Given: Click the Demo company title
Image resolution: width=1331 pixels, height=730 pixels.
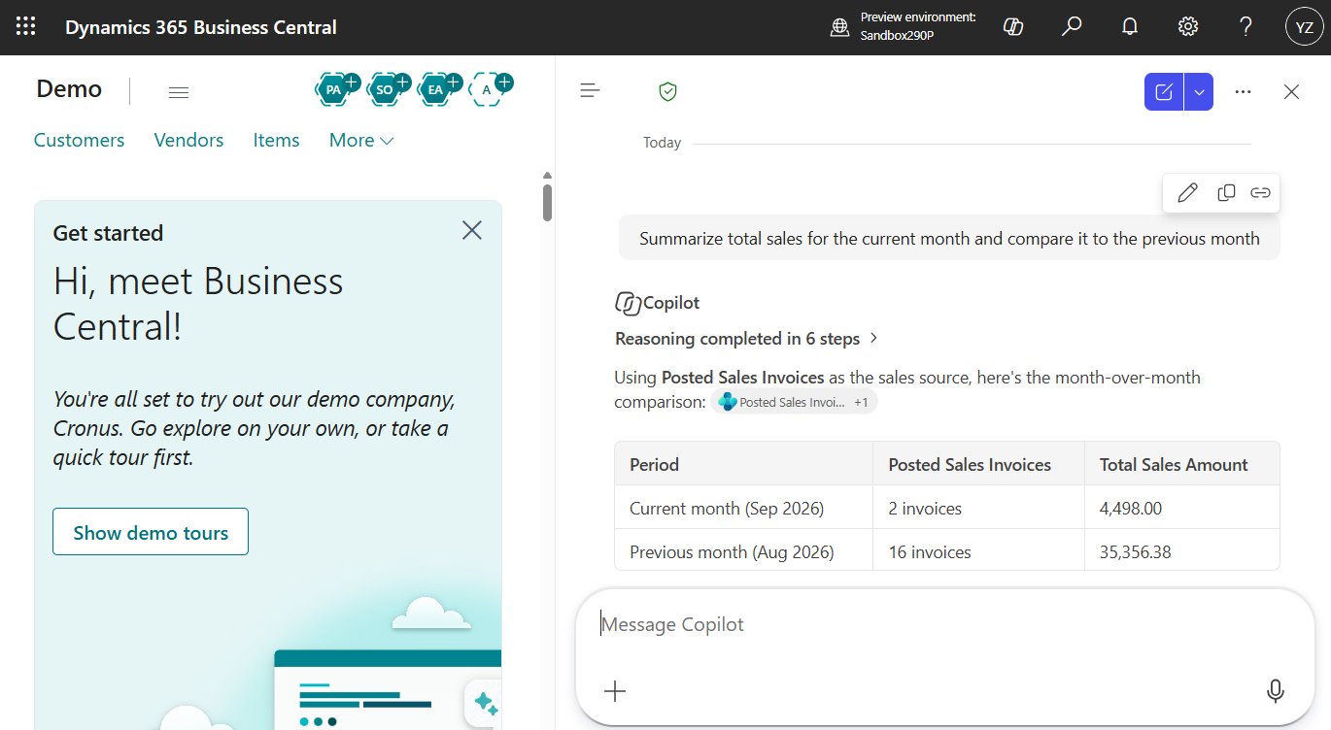Looking at the screenshot, I should (x=69, y=89).
